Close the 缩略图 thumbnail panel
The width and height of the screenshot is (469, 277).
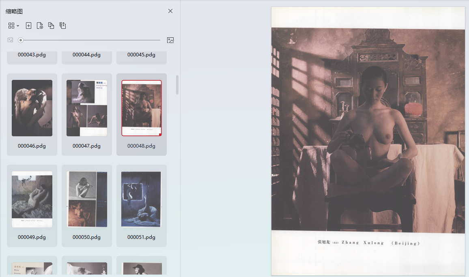(170, 11)
